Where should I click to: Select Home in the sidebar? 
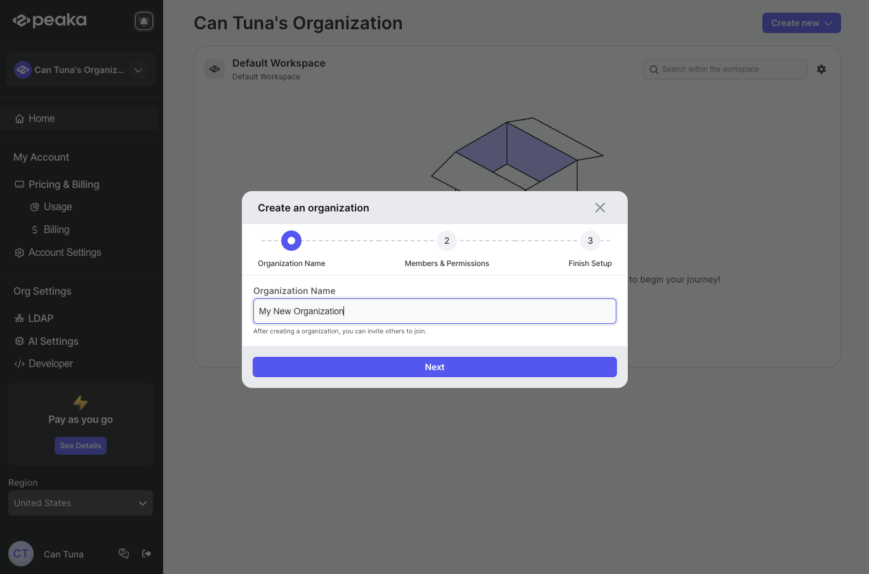42,118
